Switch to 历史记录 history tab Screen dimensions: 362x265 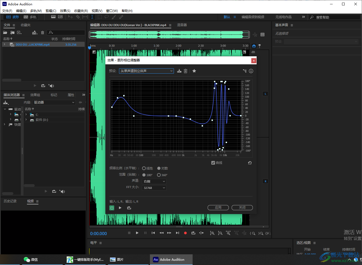(x=10, y=201)
